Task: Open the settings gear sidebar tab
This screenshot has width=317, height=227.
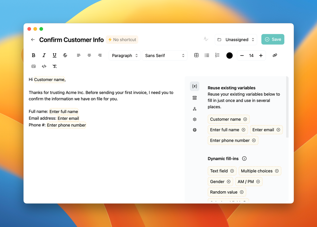Action: [194, 119]
